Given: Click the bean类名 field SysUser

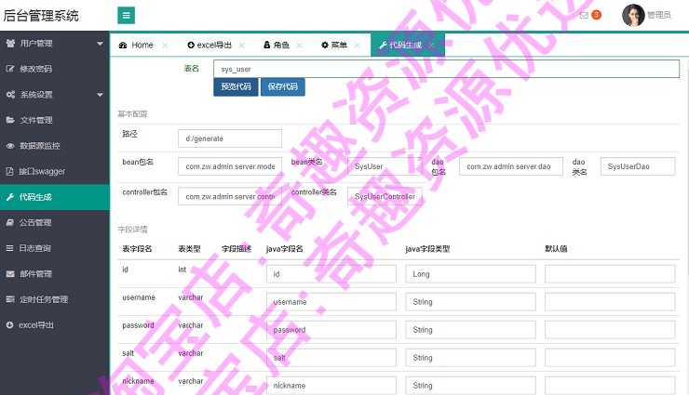Looking at the screenshot, I should click(x=385, y=166).
